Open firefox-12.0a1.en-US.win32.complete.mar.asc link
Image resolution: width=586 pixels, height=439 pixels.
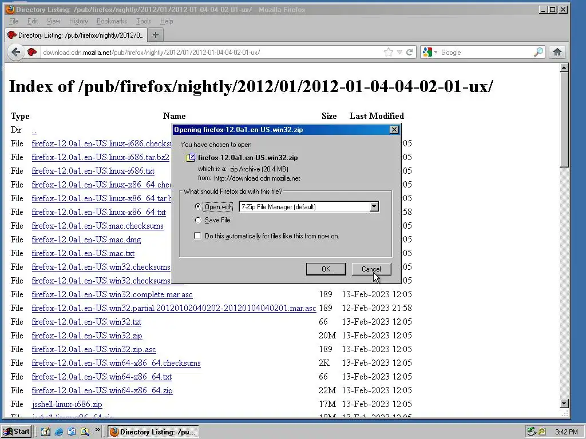pyautogui.click(x=112, y=294)
